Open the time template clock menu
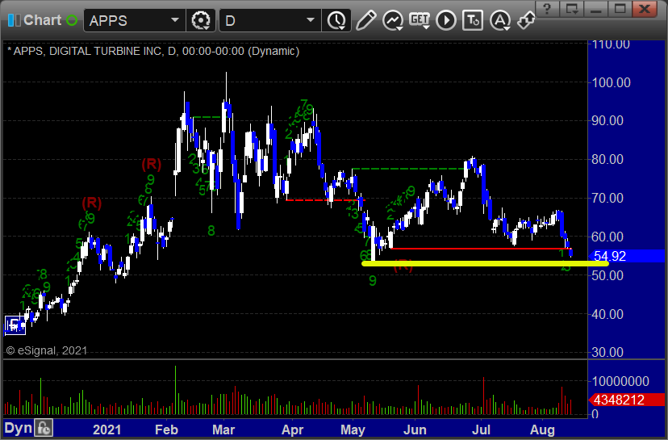The width and height of the screenshot is (668, 440). pyautogui.click(x=337, y=20)
